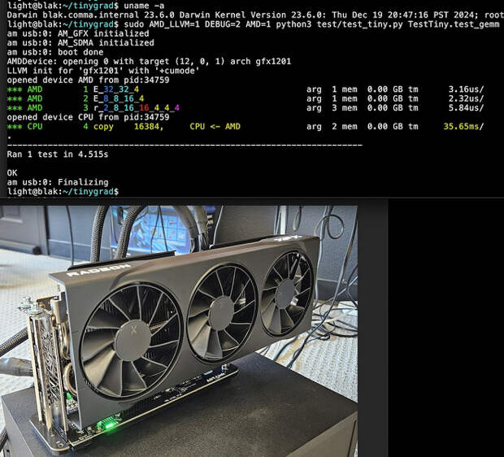Click the 'uname -a' command text
Viewport: 504px width, 457px height.
pyautogui.click(x=144, y=6)
